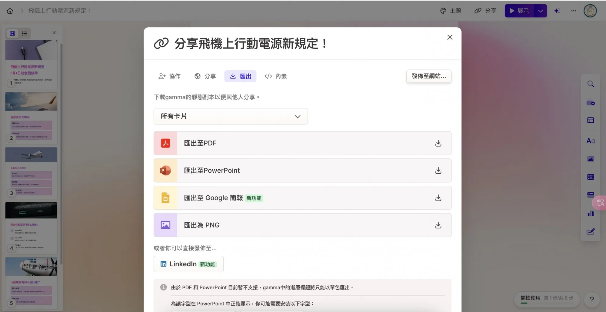The width and height of the screenshot is (606, 312).
Task: Switch sidebar to list view
Action: [25, 33]
